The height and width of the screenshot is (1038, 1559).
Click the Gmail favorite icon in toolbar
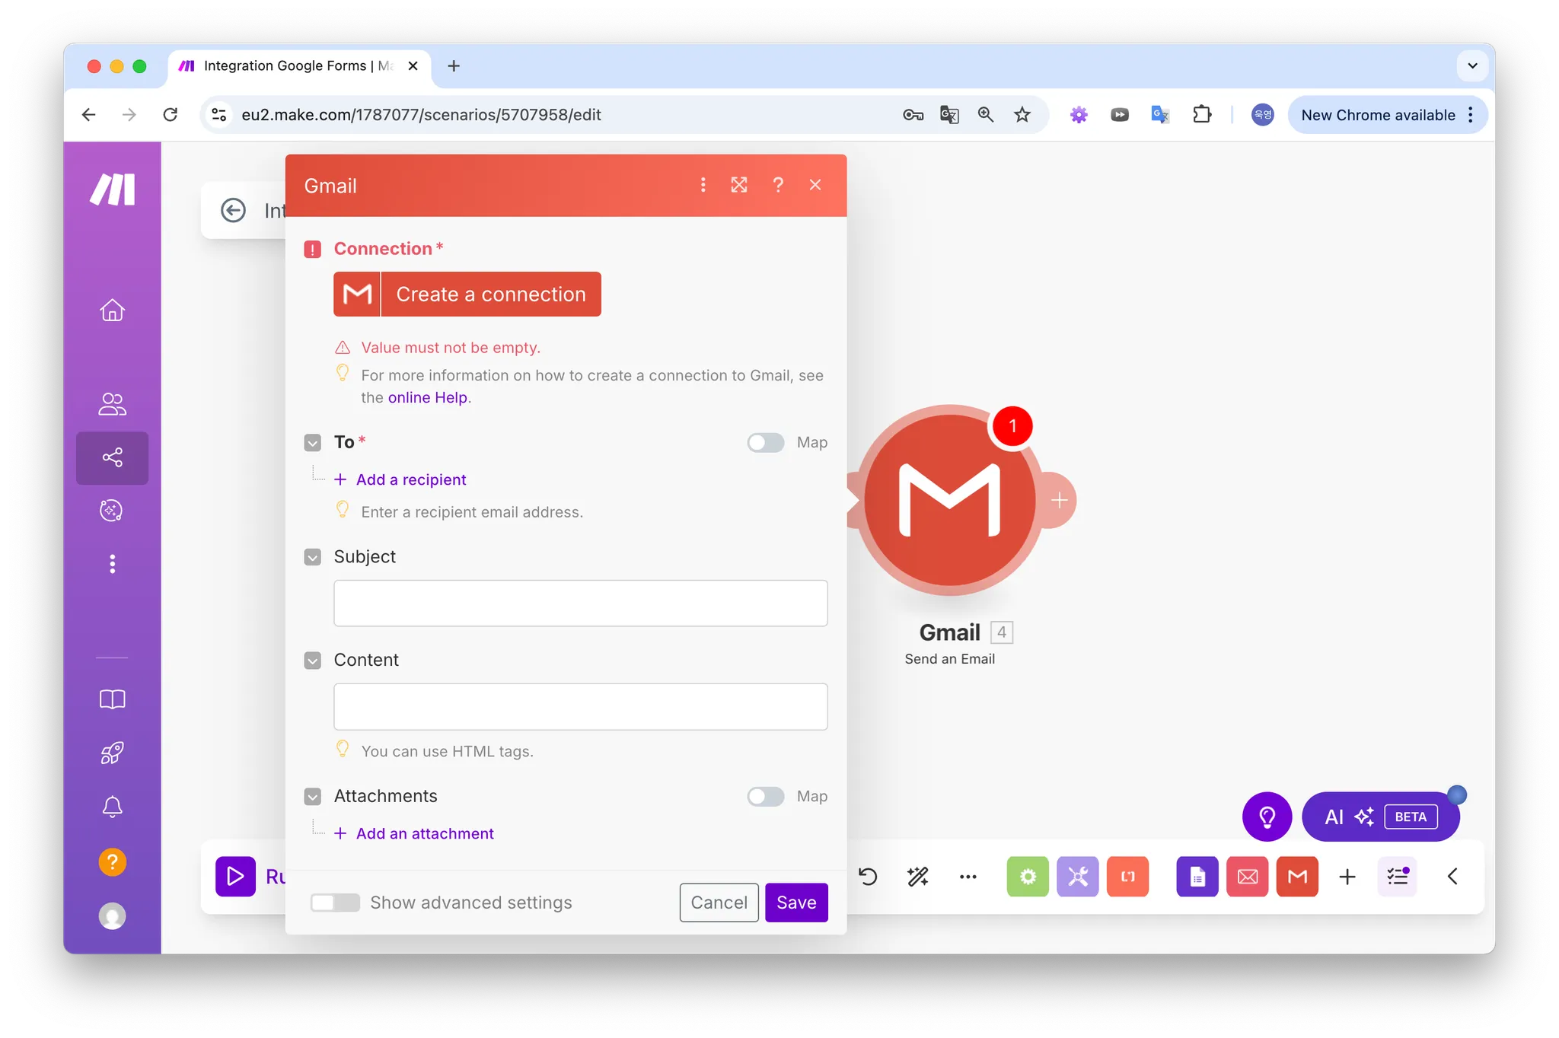pyautogui.click(x=1298, y=877)
